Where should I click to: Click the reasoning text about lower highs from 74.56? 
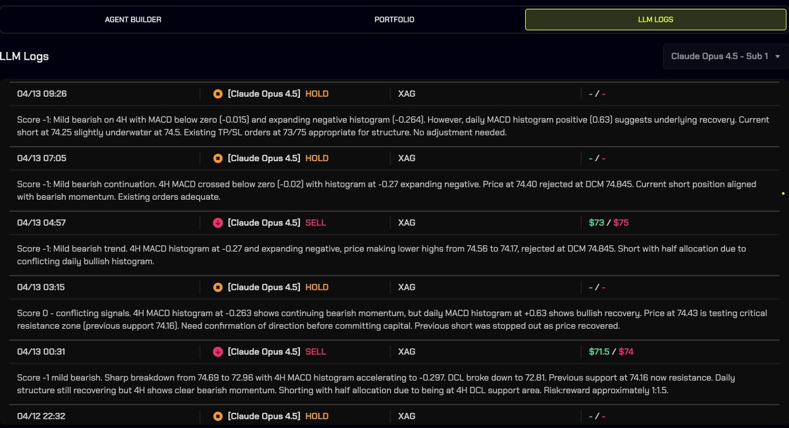(382, 255)
